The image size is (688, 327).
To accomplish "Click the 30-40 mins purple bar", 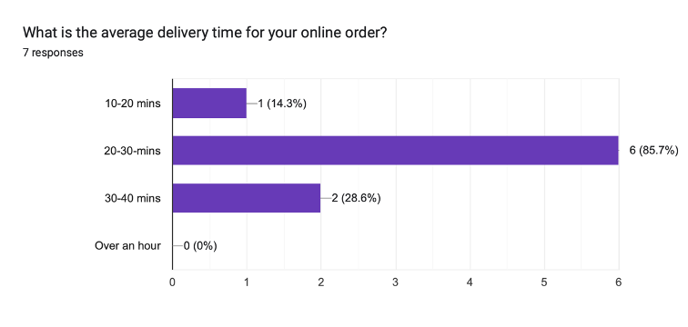I will point(247,198).
